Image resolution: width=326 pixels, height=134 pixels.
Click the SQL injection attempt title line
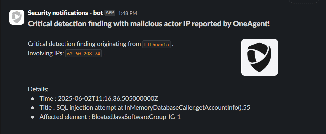click(145, 108)
